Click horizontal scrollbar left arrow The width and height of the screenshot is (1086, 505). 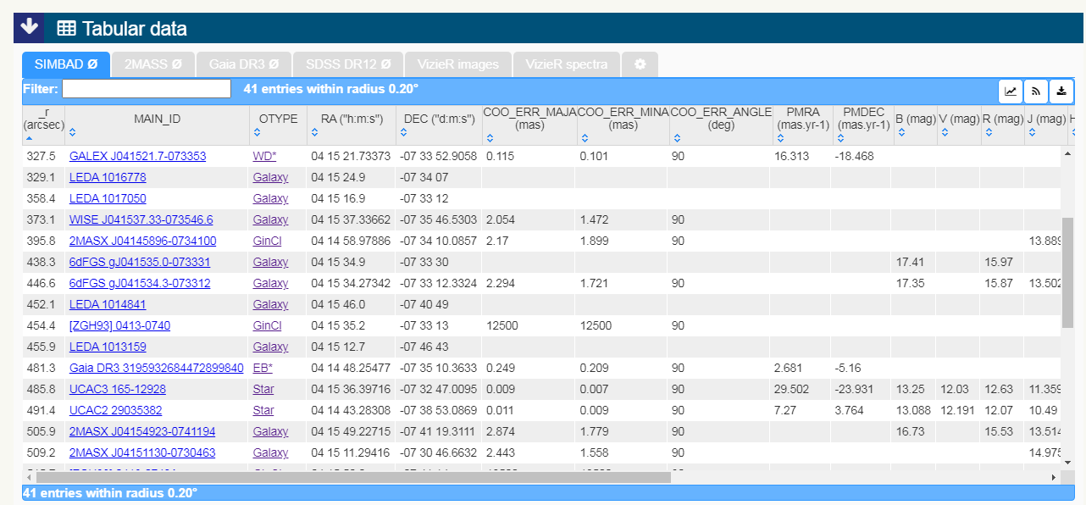tap(28, 477)
